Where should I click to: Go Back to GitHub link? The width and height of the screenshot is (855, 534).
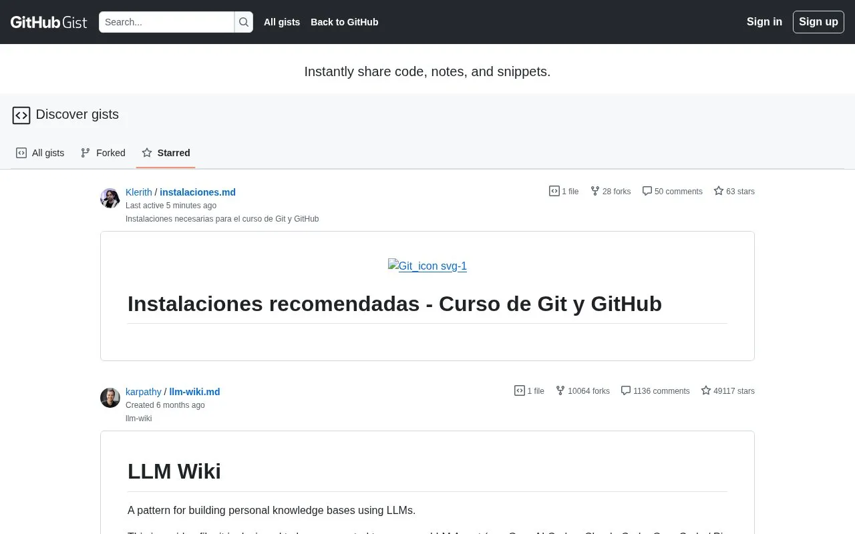tap(345, 22)
